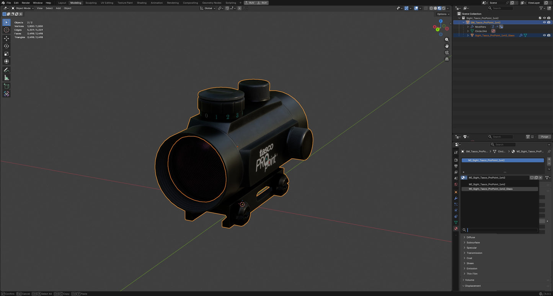Open the viewport Options dropdown
This screenshot has width=553, height=296.
(443, 14)
